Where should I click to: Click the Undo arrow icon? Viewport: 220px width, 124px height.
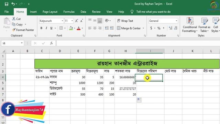(x=13, y=4)
